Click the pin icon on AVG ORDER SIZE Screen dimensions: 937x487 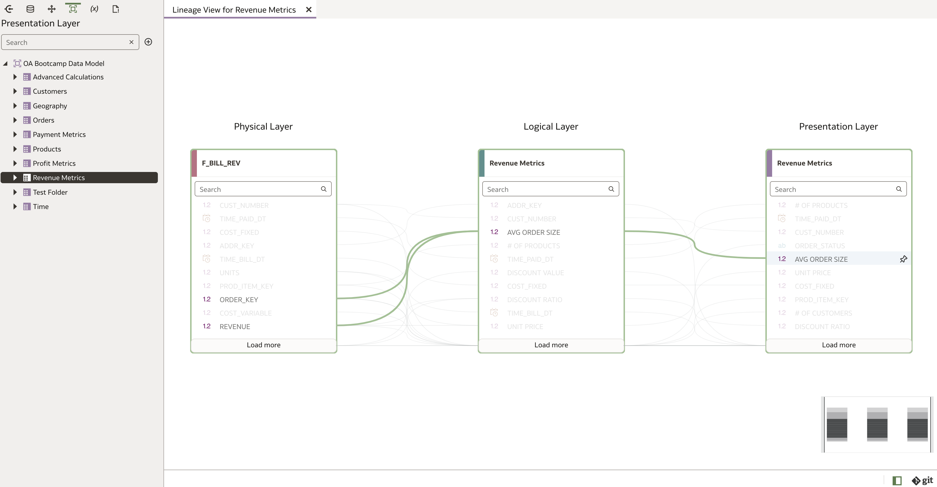[903, 259]
